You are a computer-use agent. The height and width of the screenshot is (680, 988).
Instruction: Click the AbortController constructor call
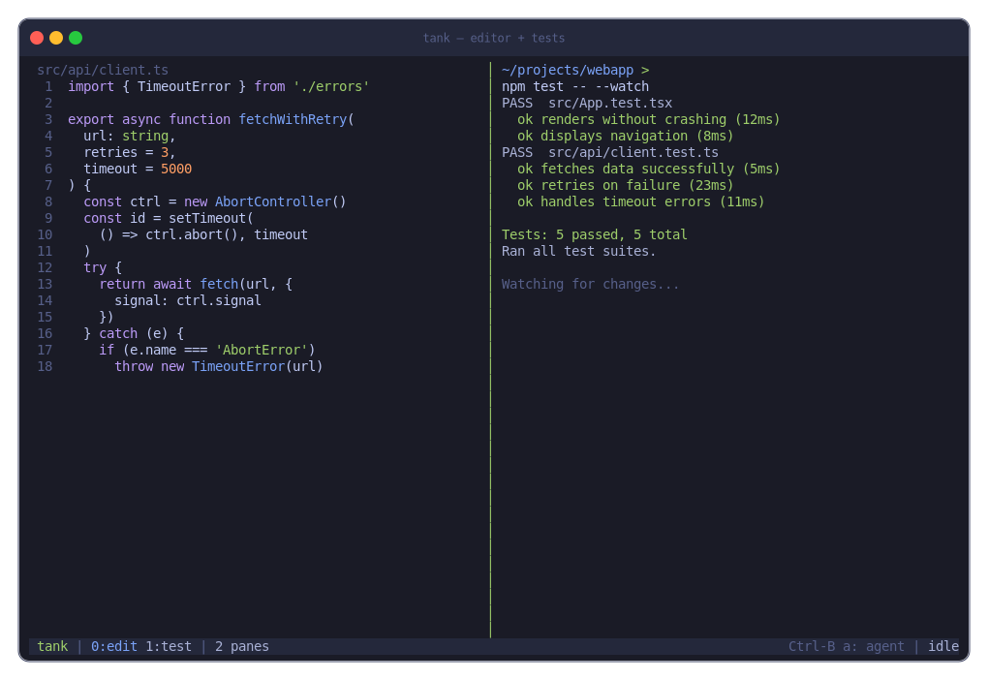(x=280, y=201)
